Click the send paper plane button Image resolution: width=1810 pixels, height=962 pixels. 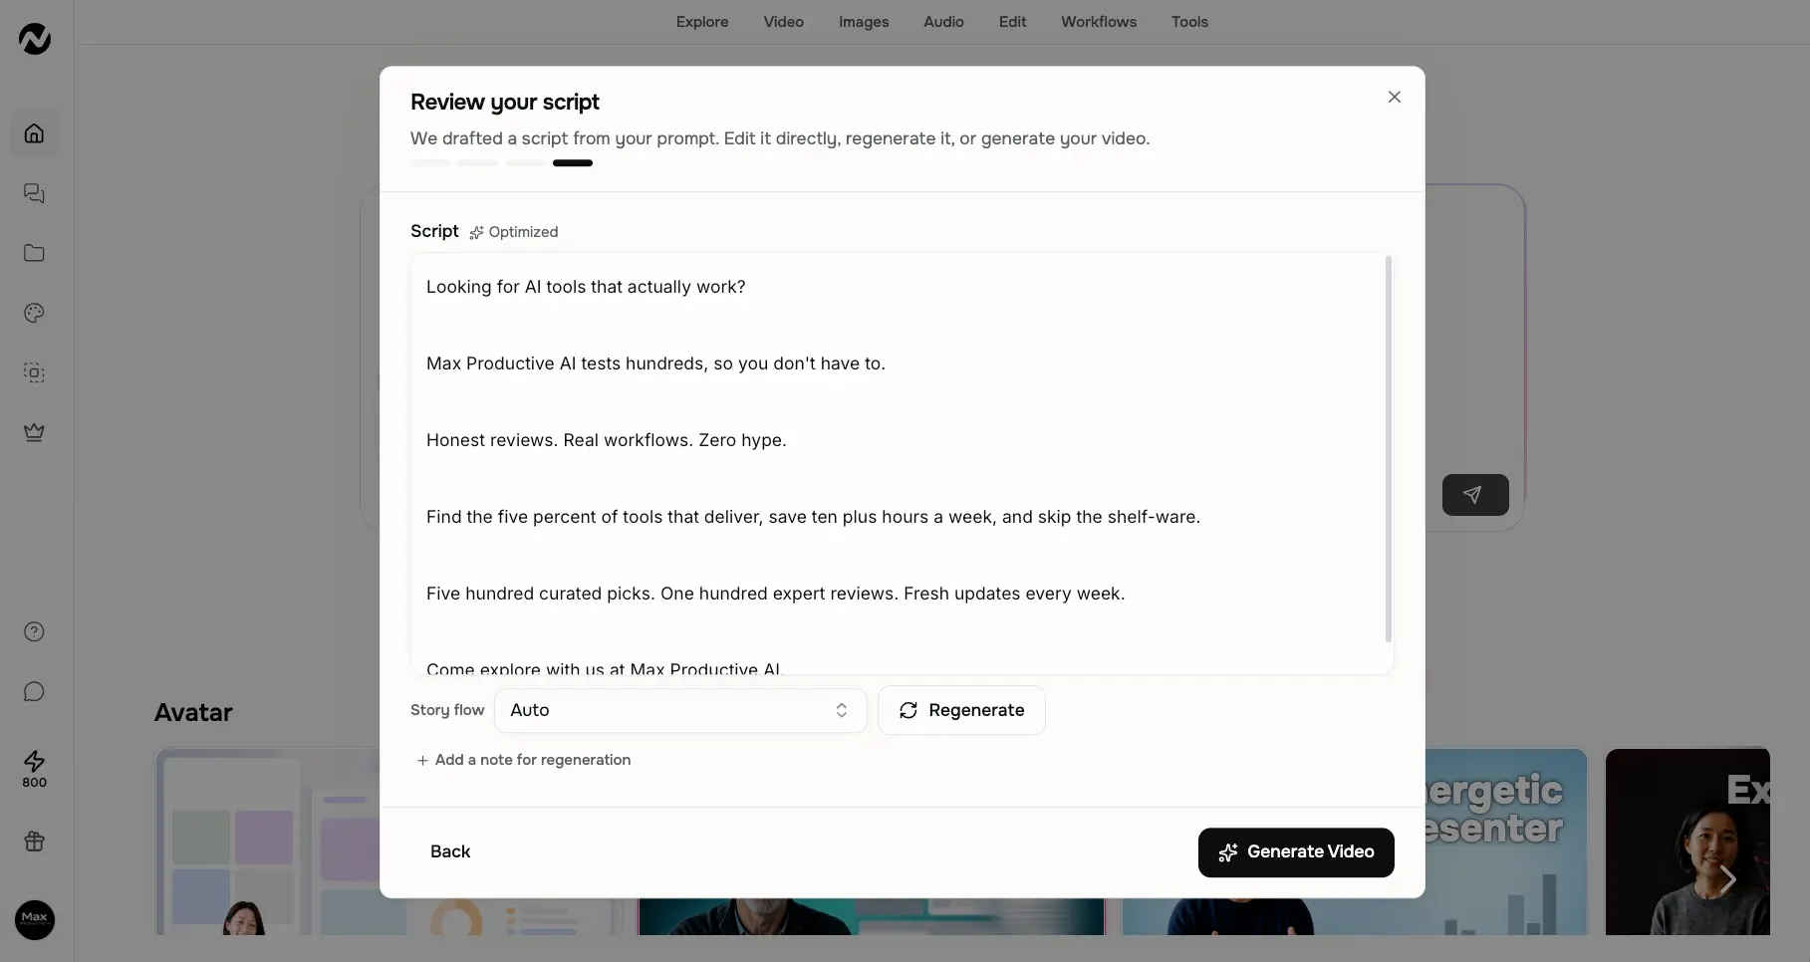click(1475, 495)
